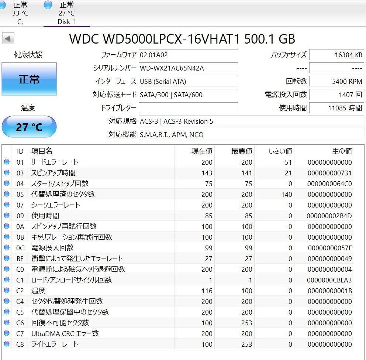Click the しきい値 column header
The image size is (366, 360).
coord(274,151)
